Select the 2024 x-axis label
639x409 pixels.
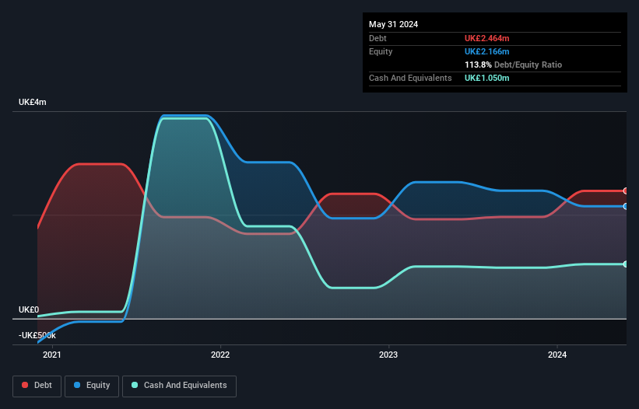pos(557,355)
